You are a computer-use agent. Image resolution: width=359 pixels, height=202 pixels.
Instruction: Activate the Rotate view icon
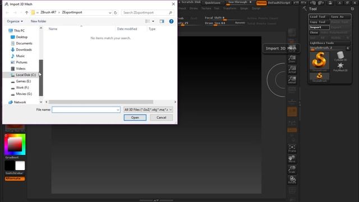pyautogui.click(x=292, y=180)
